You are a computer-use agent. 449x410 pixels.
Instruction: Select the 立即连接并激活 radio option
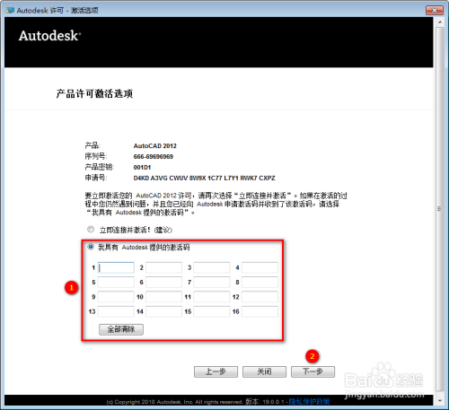(x=91, y=230)
